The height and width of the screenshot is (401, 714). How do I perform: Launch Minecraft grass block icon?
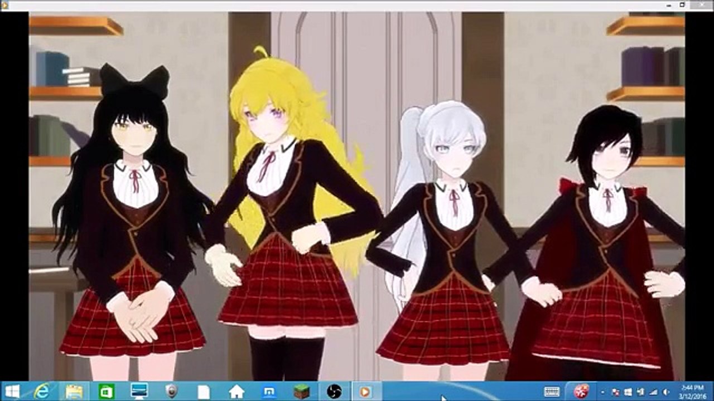[301, 392]
